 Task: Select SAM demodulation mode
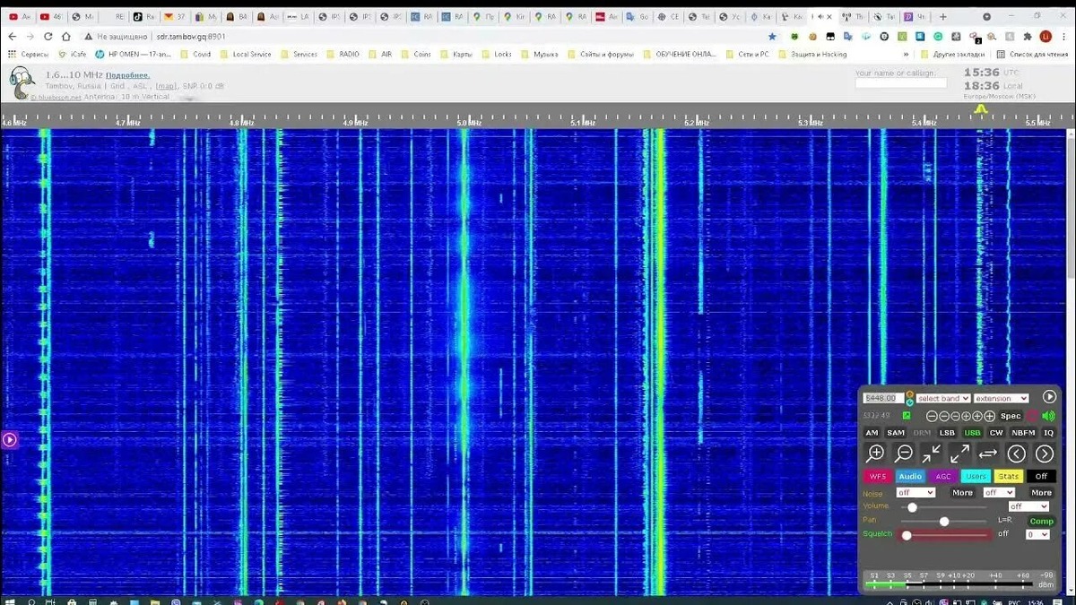[896, 433]
